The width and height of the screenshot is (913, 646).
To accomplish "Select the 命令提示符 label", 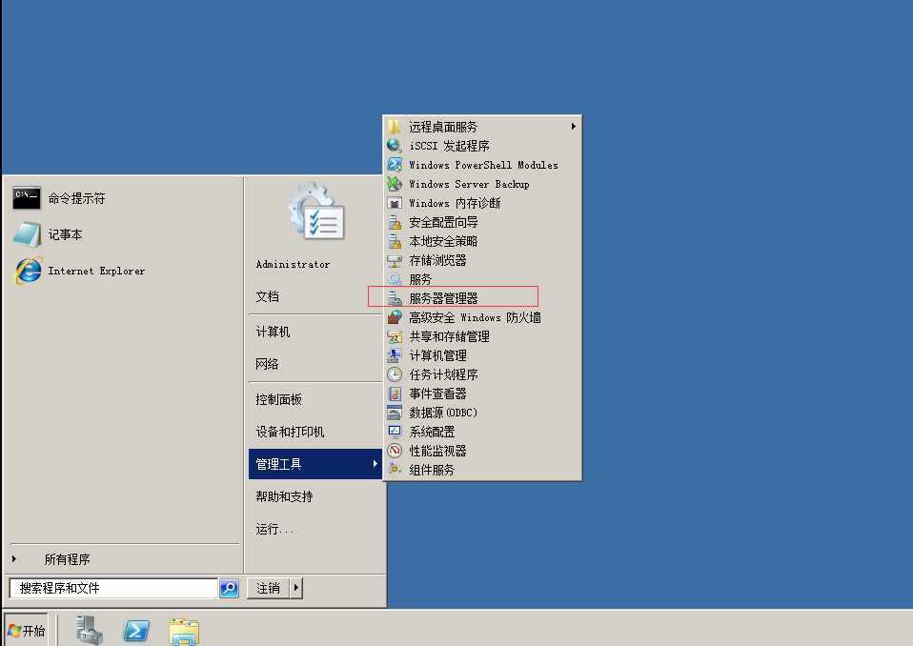I will pos(76,198).
